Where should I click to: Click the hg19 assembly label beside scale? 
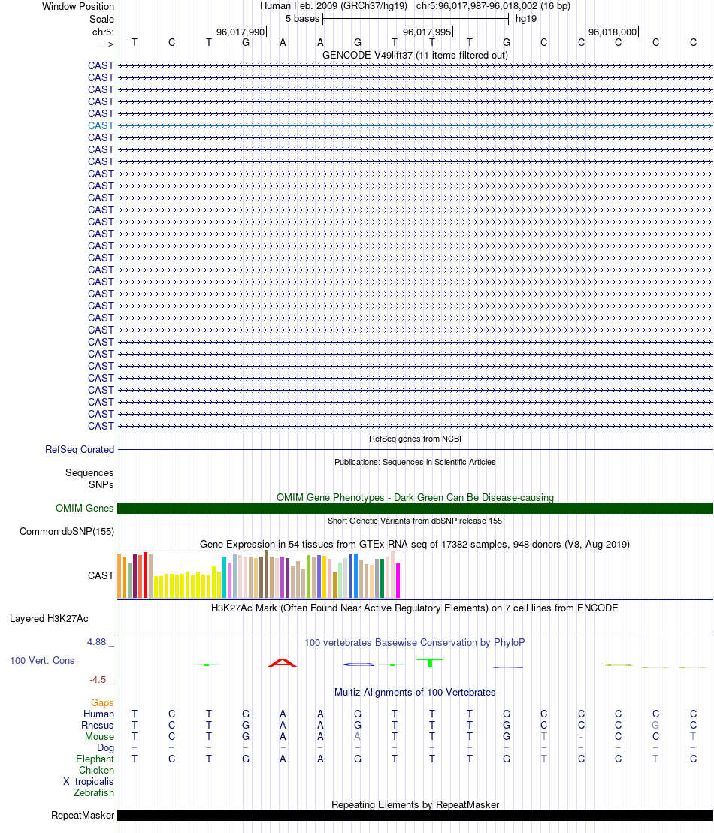[x=526, y=19]
